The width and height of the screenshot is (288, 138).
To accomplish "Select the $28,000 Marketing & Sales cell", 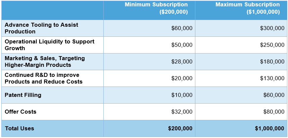I will (x=182, y=61).
